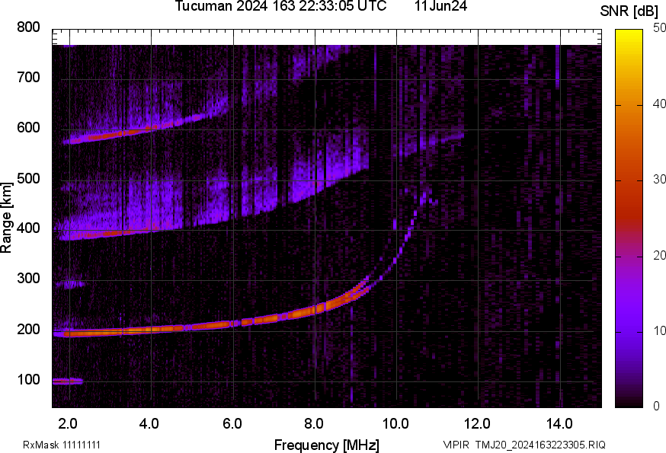Click the colorbar value 50
The image size is (666, 453).
[659, 27]
